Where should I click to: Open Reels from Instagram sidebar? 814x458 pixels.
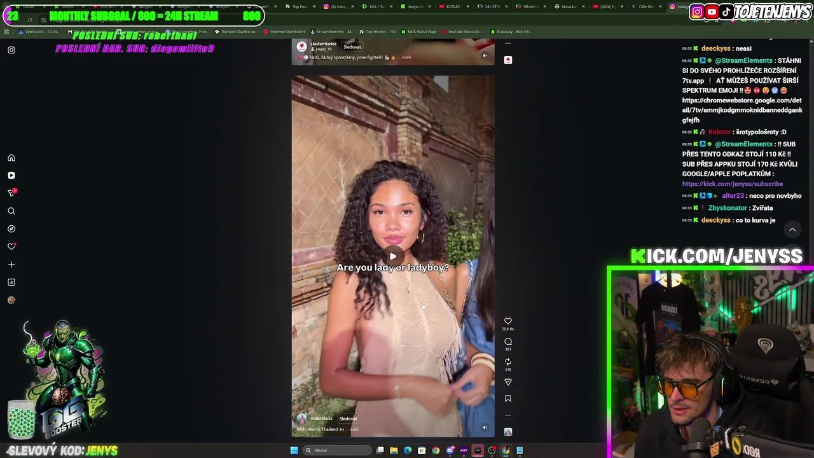pos(11,176)
